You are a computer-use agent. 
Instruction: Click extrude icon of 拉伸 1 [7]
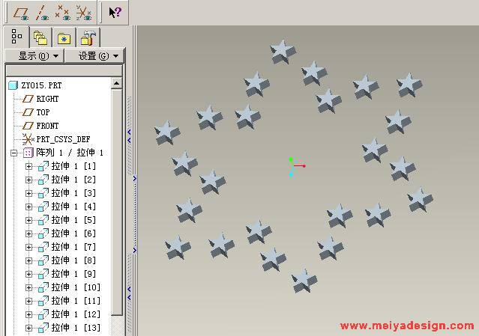click(43, 247)
